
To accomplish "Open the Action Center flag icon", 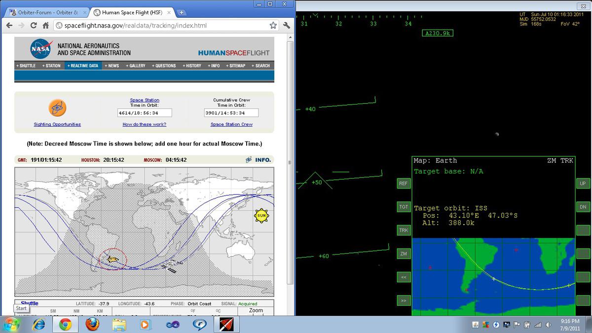I will tap(517, 325).
